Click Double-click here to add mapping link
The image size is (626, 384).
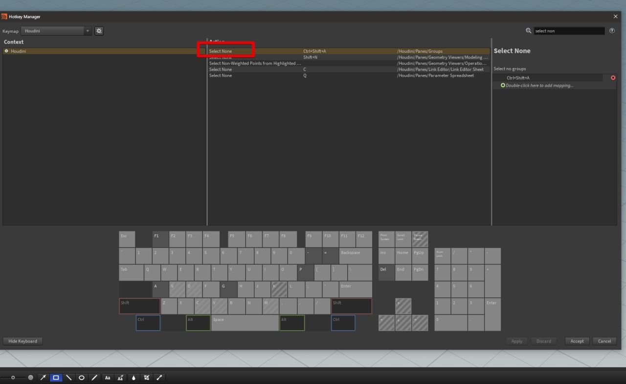(539, 85)
